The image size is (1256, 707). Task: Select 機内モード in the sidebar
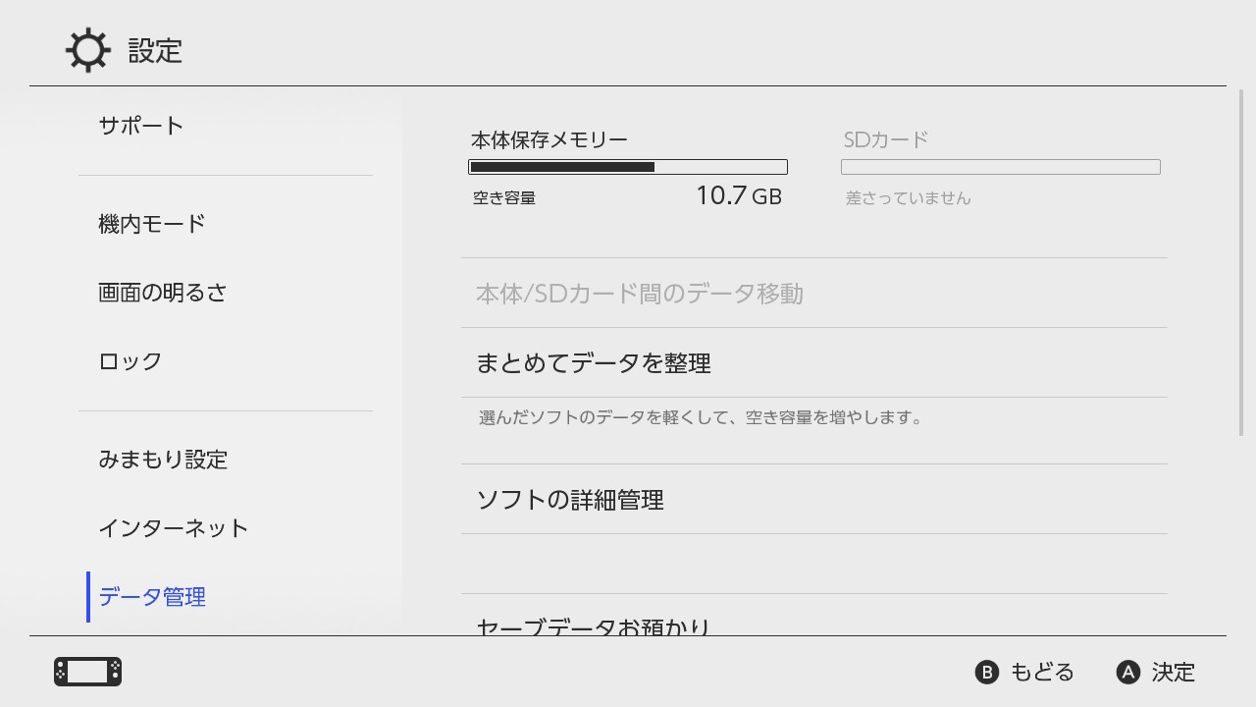click(x=152, y=224)
